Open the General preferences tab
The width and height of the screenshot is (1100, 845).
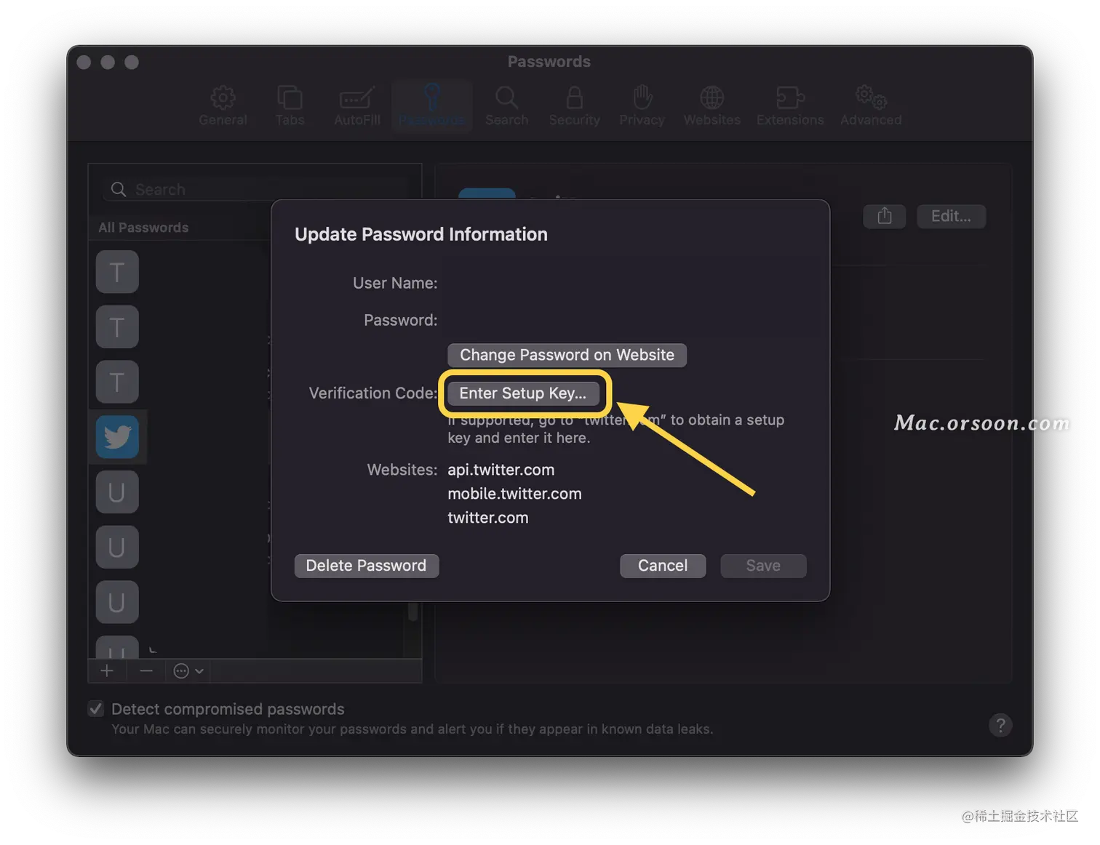[223, 106]
